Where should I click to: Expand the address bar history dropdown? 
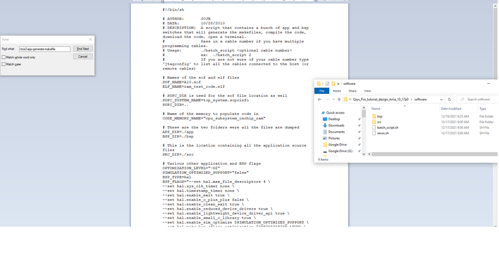pyautogui.click(x=441, y=99)
